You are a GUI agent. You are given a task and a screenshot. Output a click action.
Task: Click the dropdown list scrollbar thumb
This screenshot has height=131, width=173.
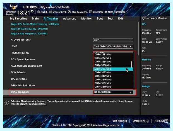coord(132,65)
